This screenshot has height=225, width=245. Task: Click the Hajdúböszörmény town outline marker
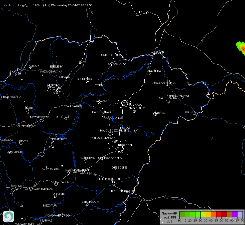tap(111, 134)
